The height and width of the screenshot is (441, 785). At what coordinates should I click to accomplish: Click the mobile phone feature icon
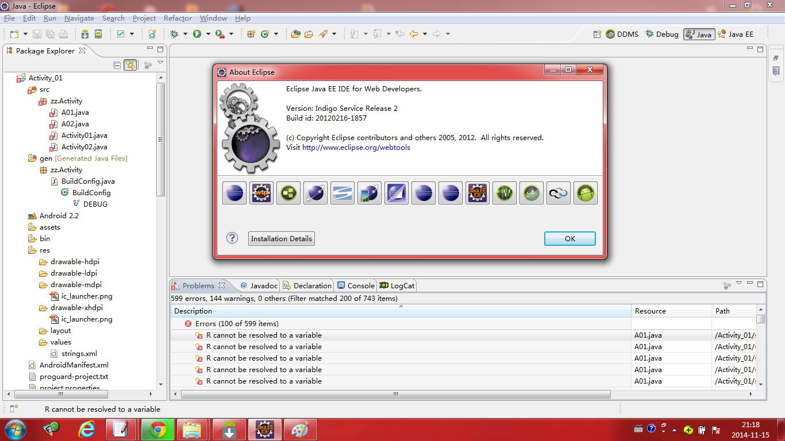click(370, 193)
